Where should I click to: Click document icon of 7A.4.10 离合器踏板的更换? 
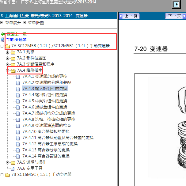click(18, 132)
